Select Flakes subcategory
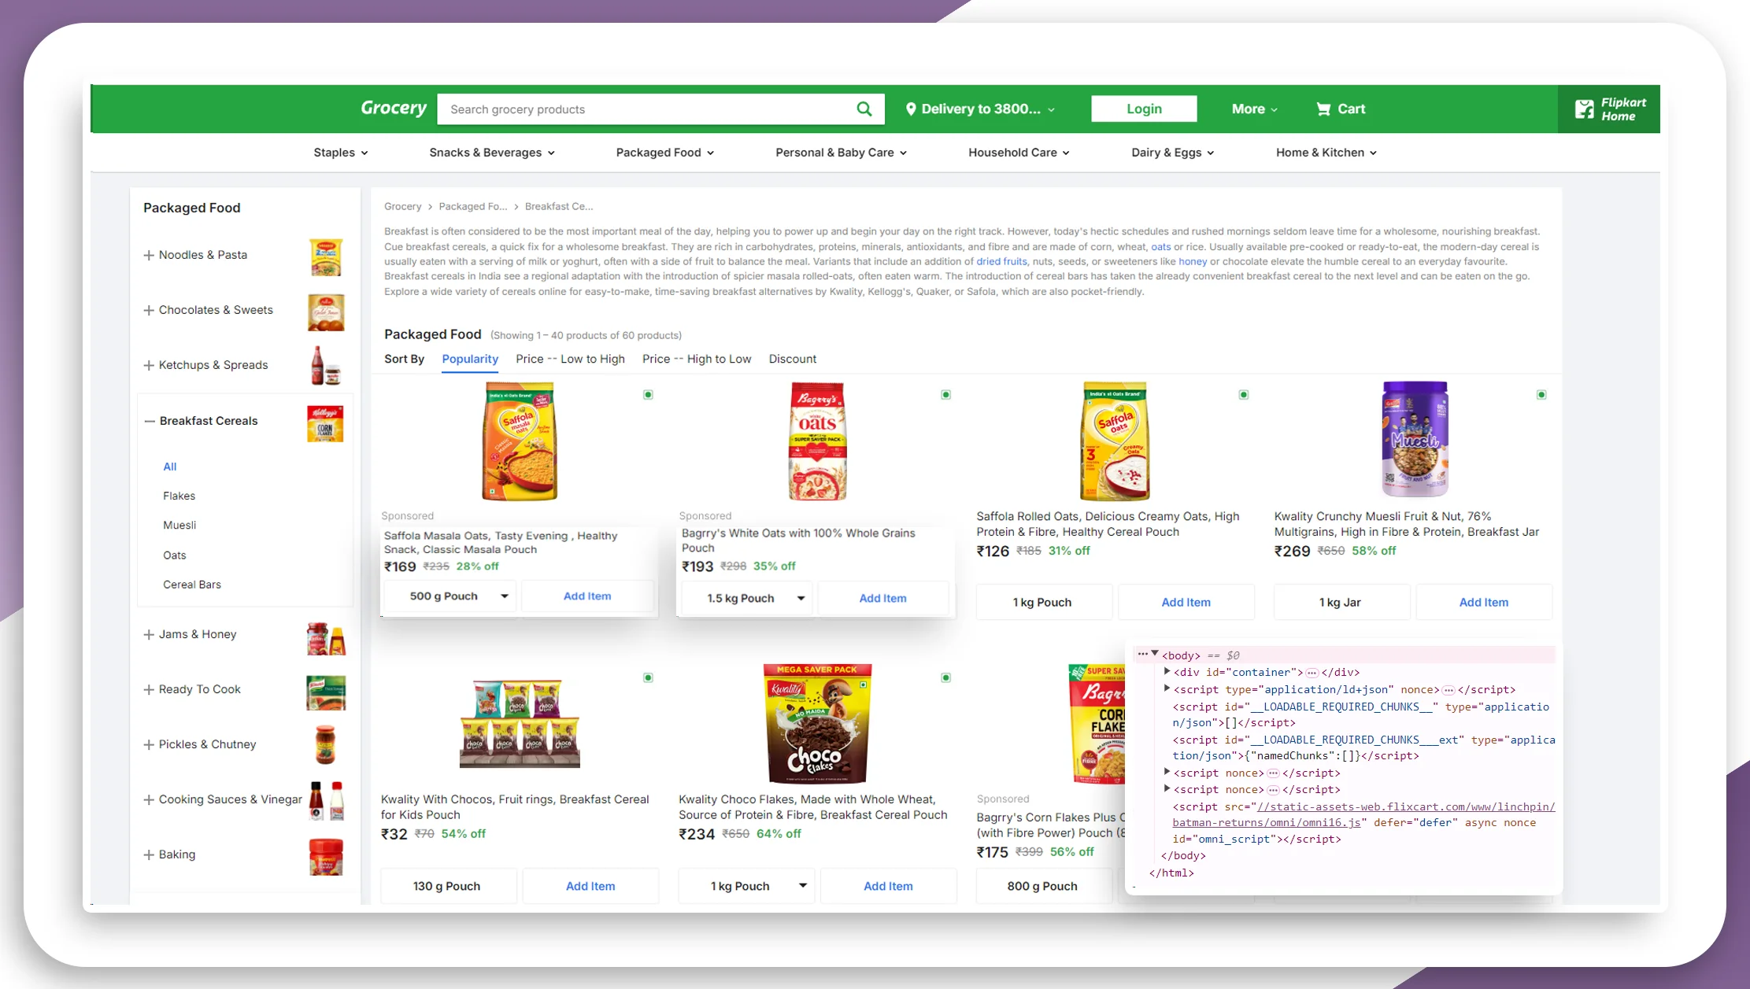 click(179, 496)
